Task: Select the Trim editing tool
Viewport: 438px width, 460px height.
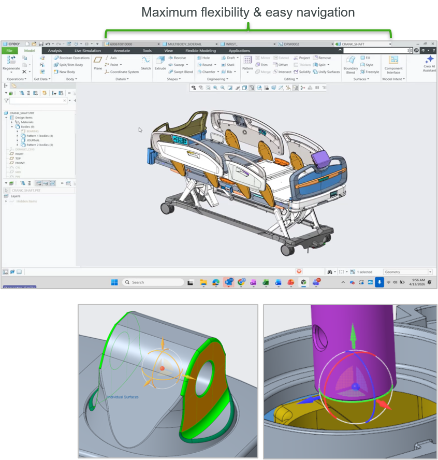Action: pyautogui.click(x=261, y=65)
